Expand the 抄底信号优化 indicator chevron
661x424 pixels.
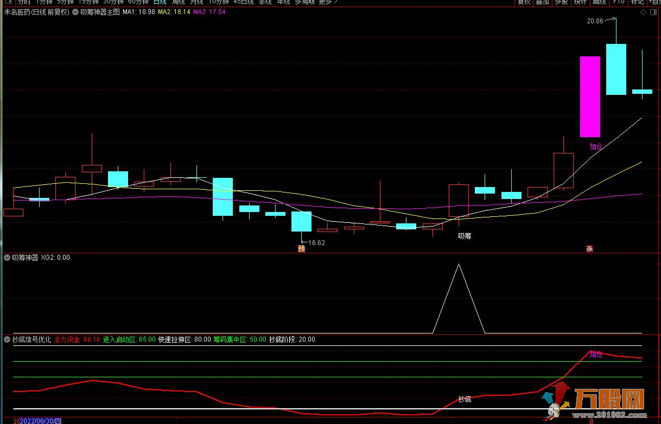click(7, 339)
